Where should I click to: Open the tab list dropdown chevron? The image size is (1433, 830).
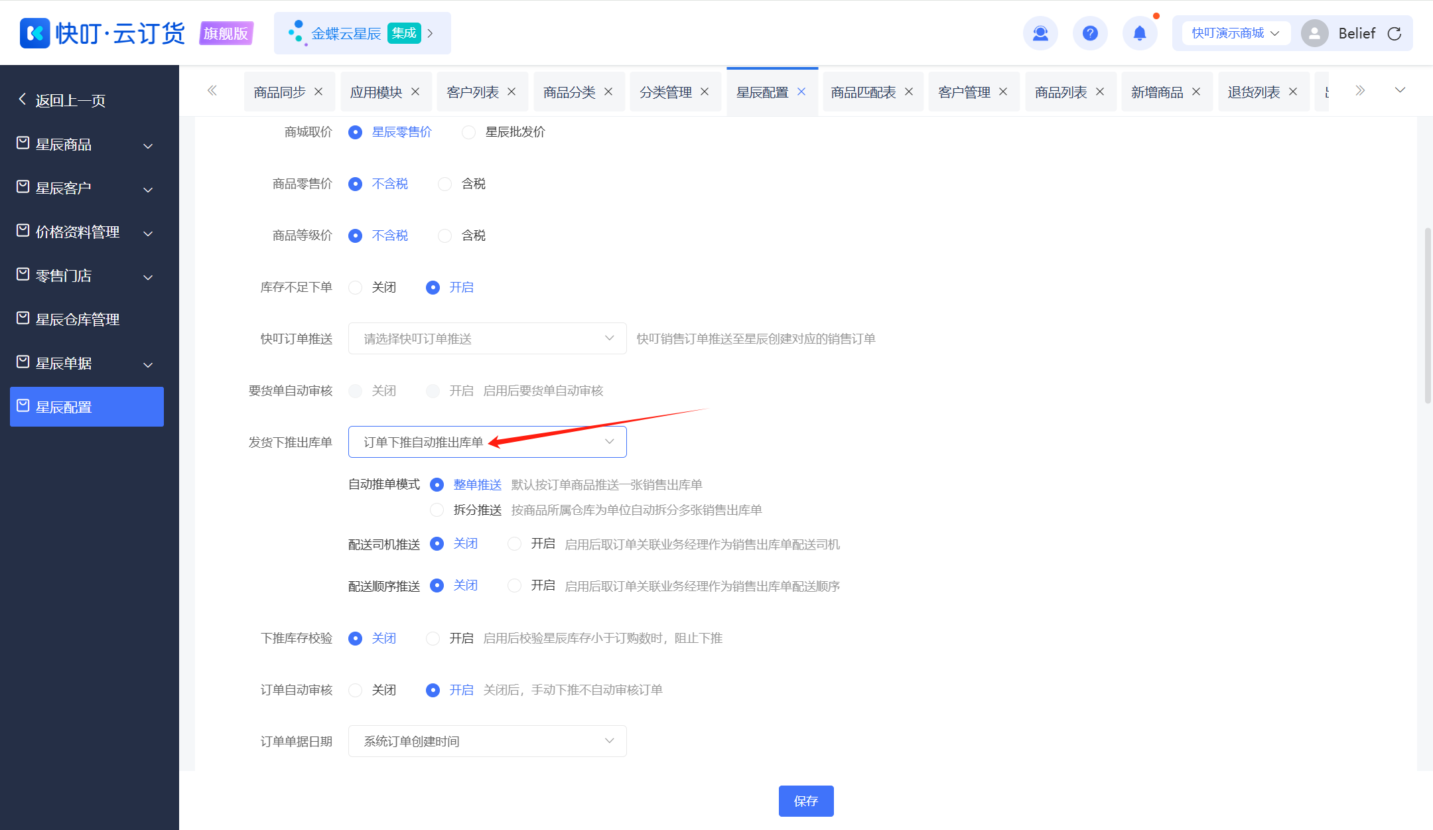(x=1400, y=90)
